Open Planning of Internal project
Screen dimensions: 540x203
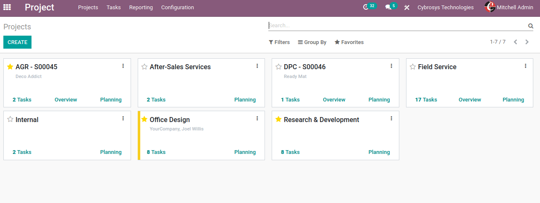[x=111, y=152]
